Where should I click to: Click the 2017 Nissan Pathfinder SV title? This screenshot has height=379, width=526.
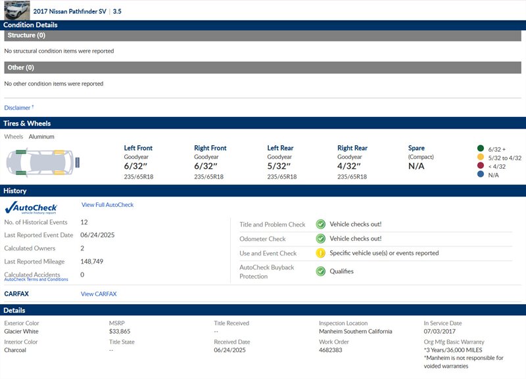click(x=70, y=11)
